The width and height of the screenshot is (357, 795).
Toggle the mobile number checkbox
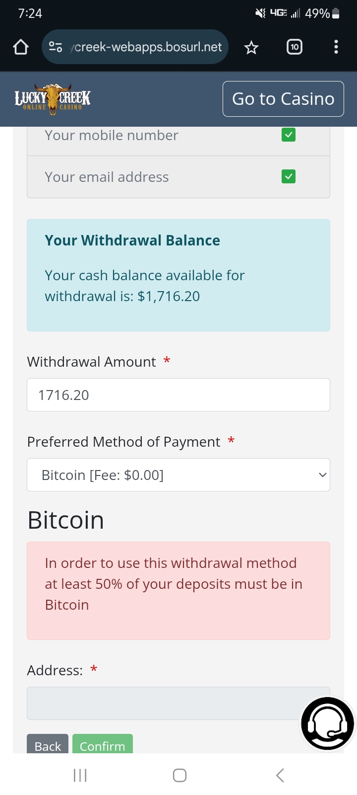click(x=289, y=135)
